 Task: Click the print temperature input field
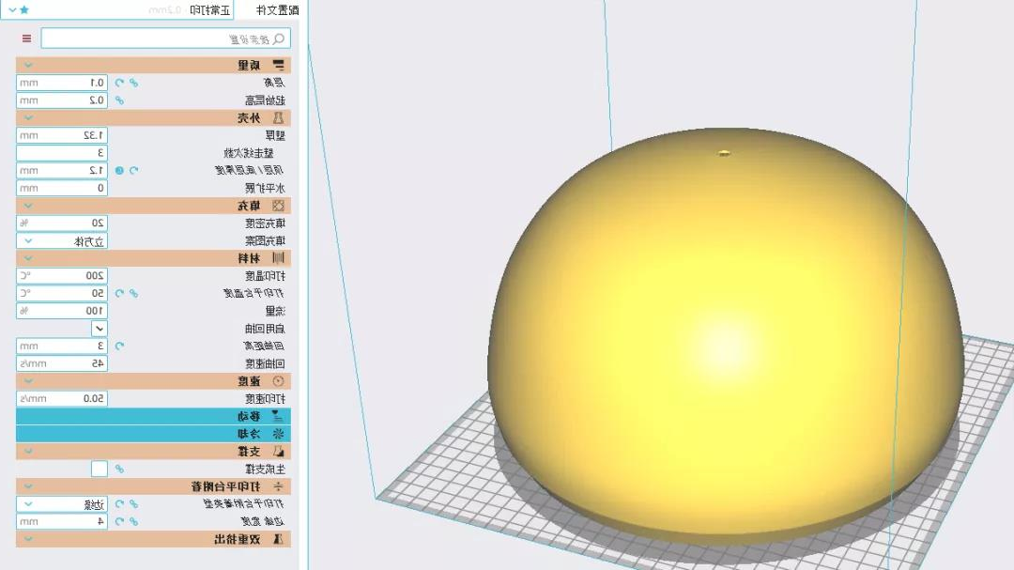(62, 276)
